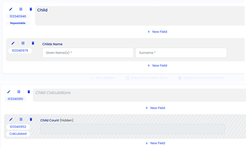Delete Child Calculations section trash icon
This screenshot has height=148, width=246.
pyautogui.click(x=29, y=92)
